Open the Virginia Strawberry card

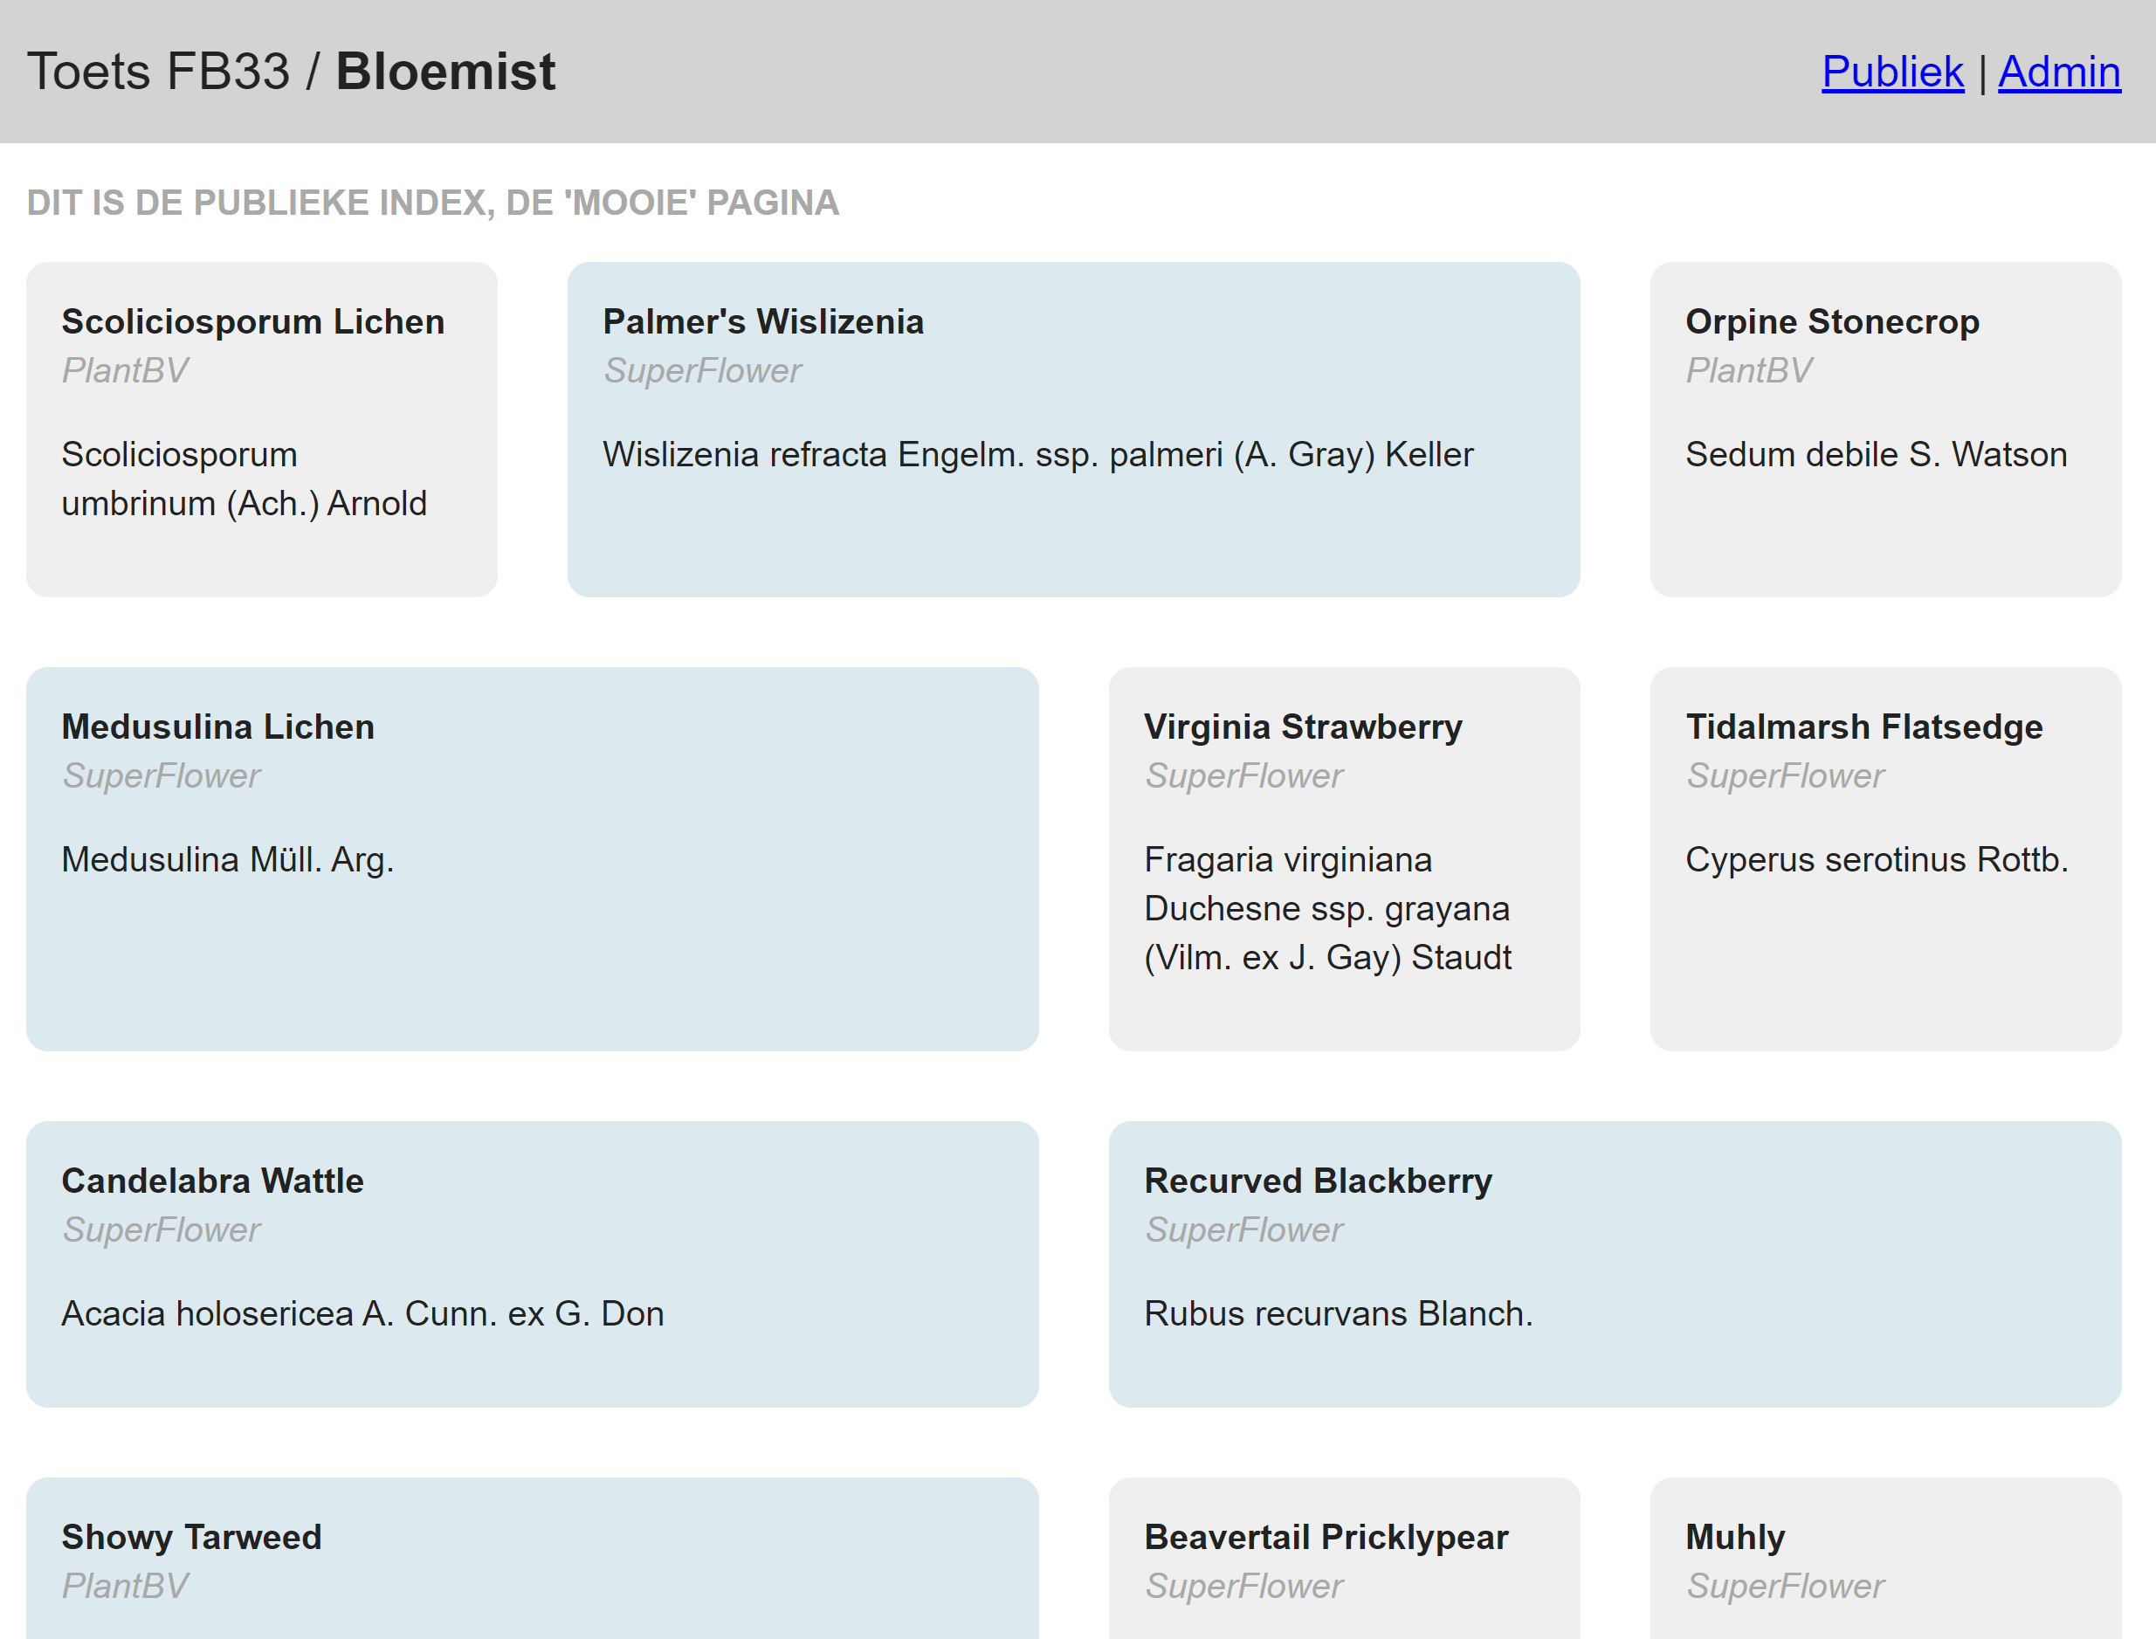point(1343,857)
